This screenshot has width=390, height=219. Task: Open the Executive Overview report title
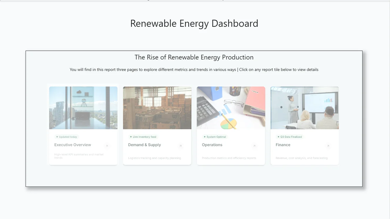pos(73,145)
